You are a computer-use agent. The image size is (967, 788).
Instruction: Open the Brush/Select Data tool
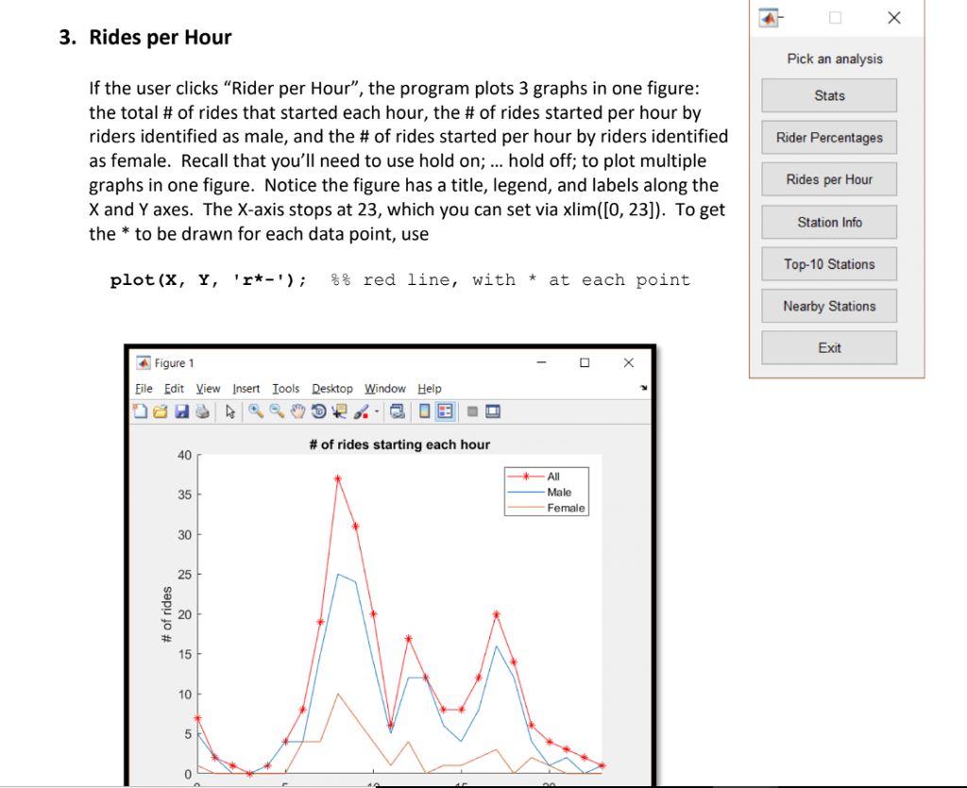359,411
